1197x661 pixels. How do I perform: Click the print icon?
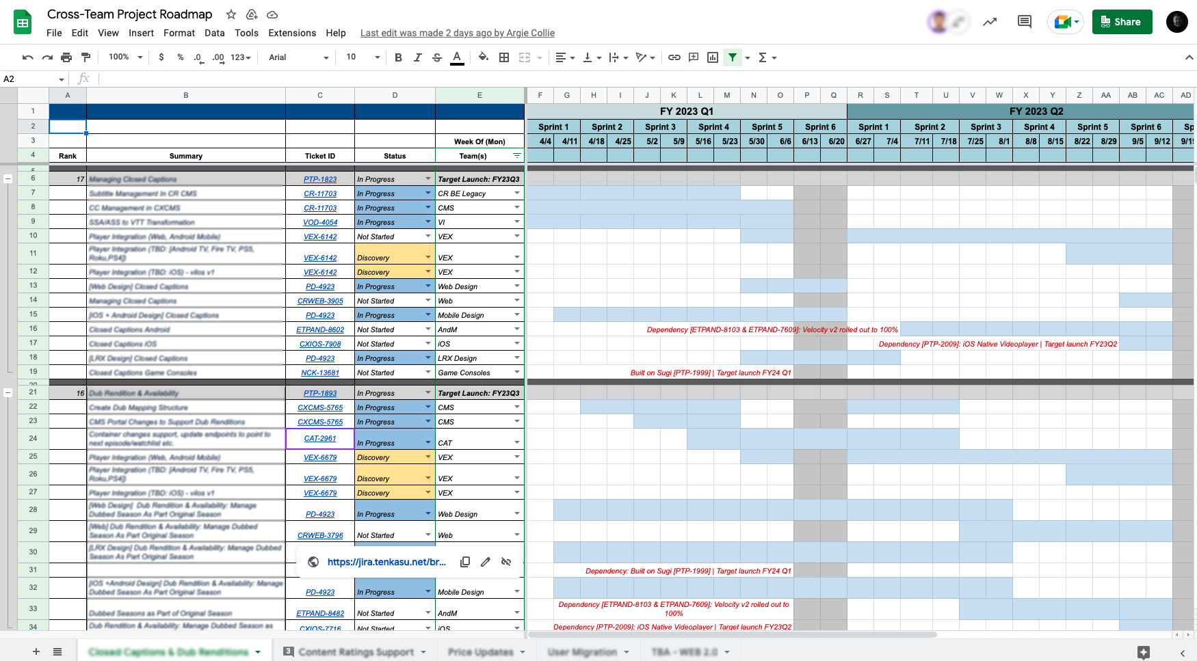[x=66, y=57]
